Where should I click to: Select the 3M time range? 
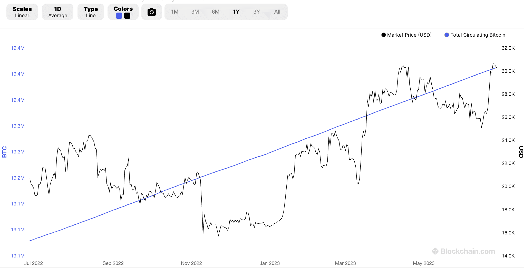[x=195, y=12]
